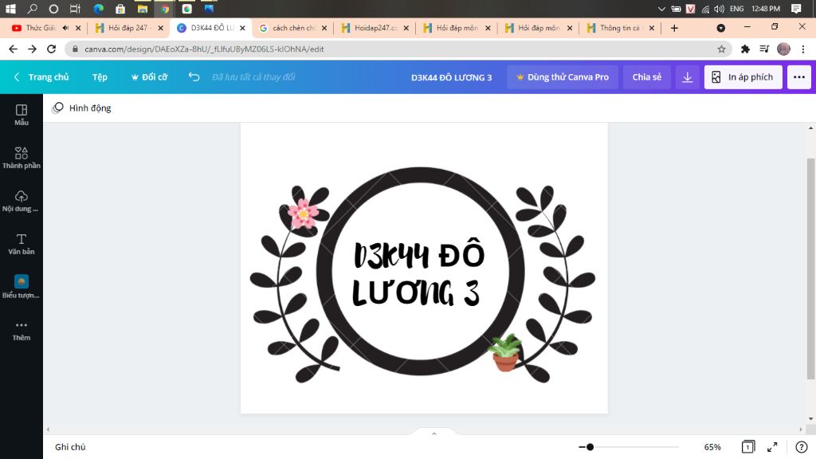Screen dimensions: 816x459
Task: Select the D3K44 ĐÔ LƯƠNG 3 canvas text
Action: pos(419,273)
